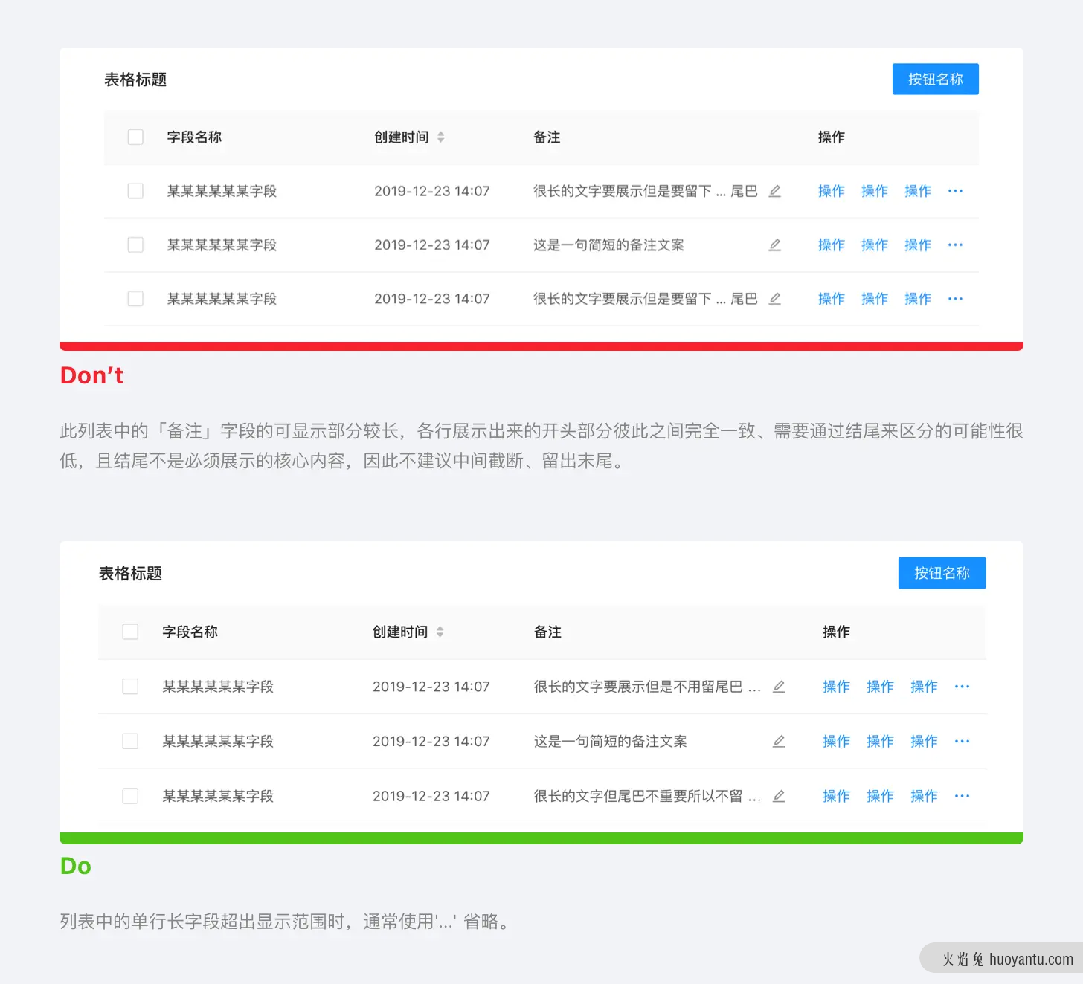The width and height of the screenshot is (1083, 984).
Task: Click 某某某某某某字段 in Do table's 这是一句简短的备注文案 row
Action: point(218,741)
